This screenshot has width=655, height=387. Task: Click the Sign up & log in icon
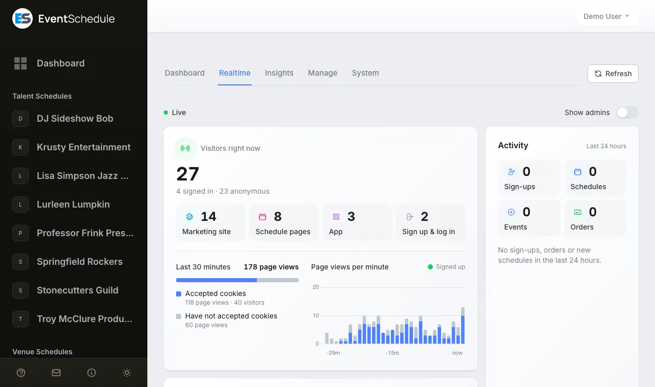pos(409,217)
